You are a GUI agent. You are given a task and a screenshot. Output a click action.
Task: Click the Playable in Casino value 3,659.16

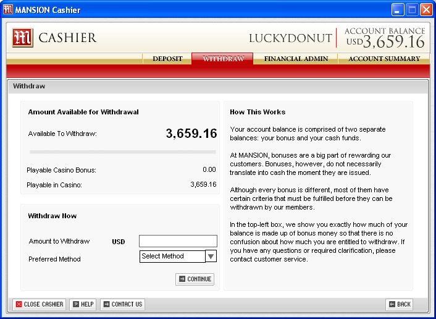(x=203, y=184)
